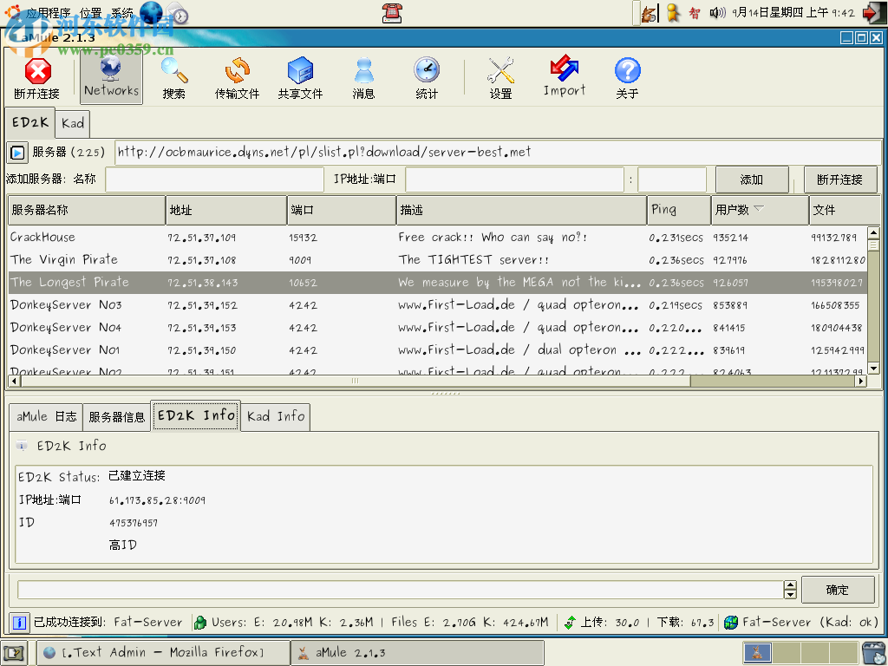Click the up stepper arrow above 确定
Screen dimensions: 888x666
click(790, 584)
